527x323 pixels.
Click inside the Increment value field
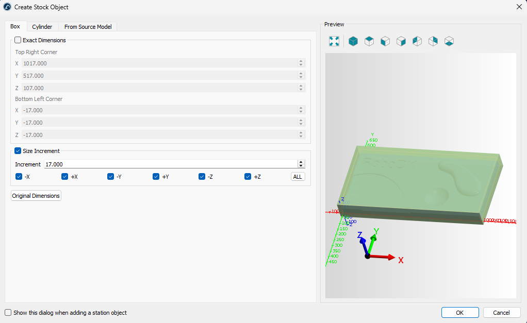point(170,164)
